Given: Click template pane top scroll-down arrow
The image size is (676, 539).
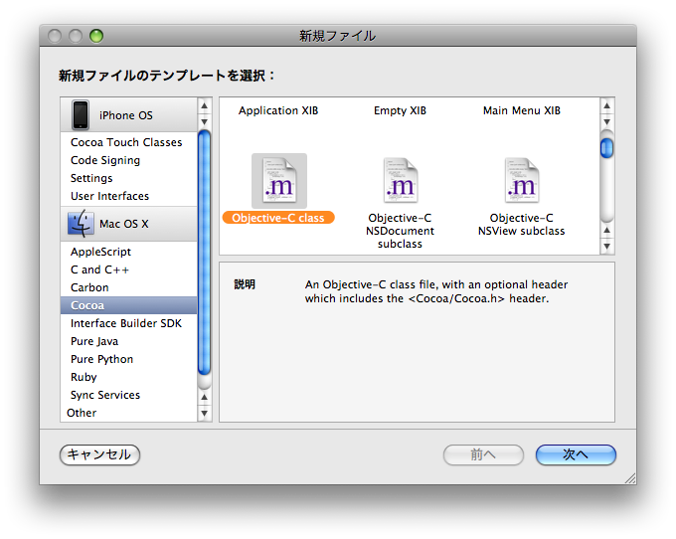Looking at the screenshot, I should point(607,122).
